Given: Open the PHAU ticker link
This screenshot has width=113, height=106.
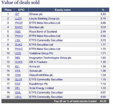Looking at the screenshot, I should click(19, 36).
